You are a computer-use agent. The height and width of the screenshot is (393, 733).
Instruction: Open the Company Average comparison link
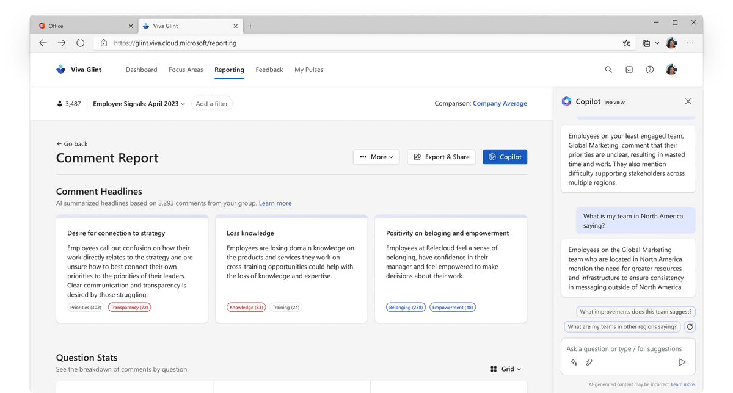[x=500, y=103]
